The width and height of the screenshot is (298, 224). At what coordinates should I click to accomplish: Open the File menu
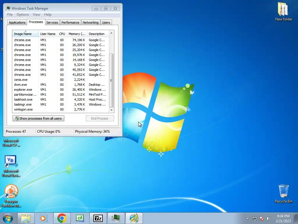point(10,15)
